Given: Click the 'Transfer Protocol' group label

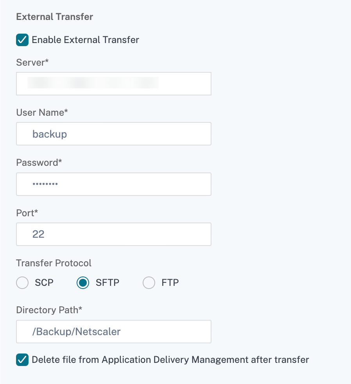Looking at the screenshot, I should pyautogui.click(x=54, y=263).
